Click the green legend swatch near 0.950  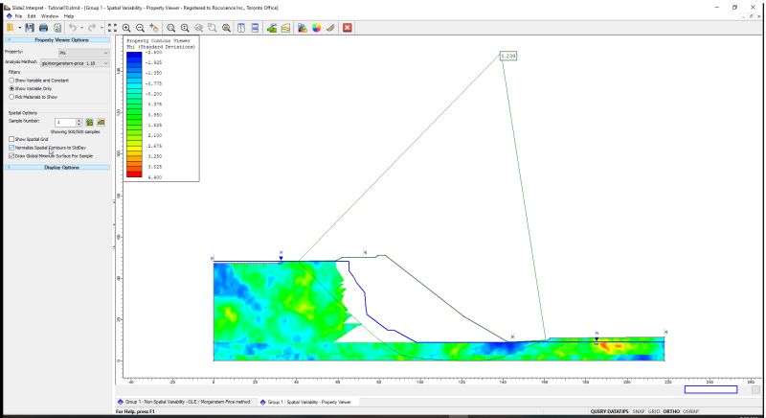(134, 115)
